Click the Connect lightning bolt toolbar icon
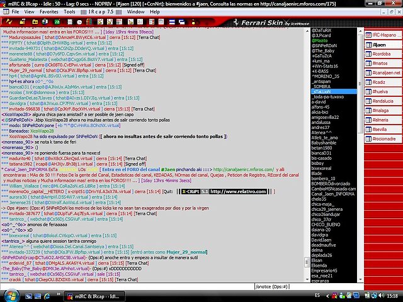The height and width of the screenshot is (302, 403). coord(9,22)
